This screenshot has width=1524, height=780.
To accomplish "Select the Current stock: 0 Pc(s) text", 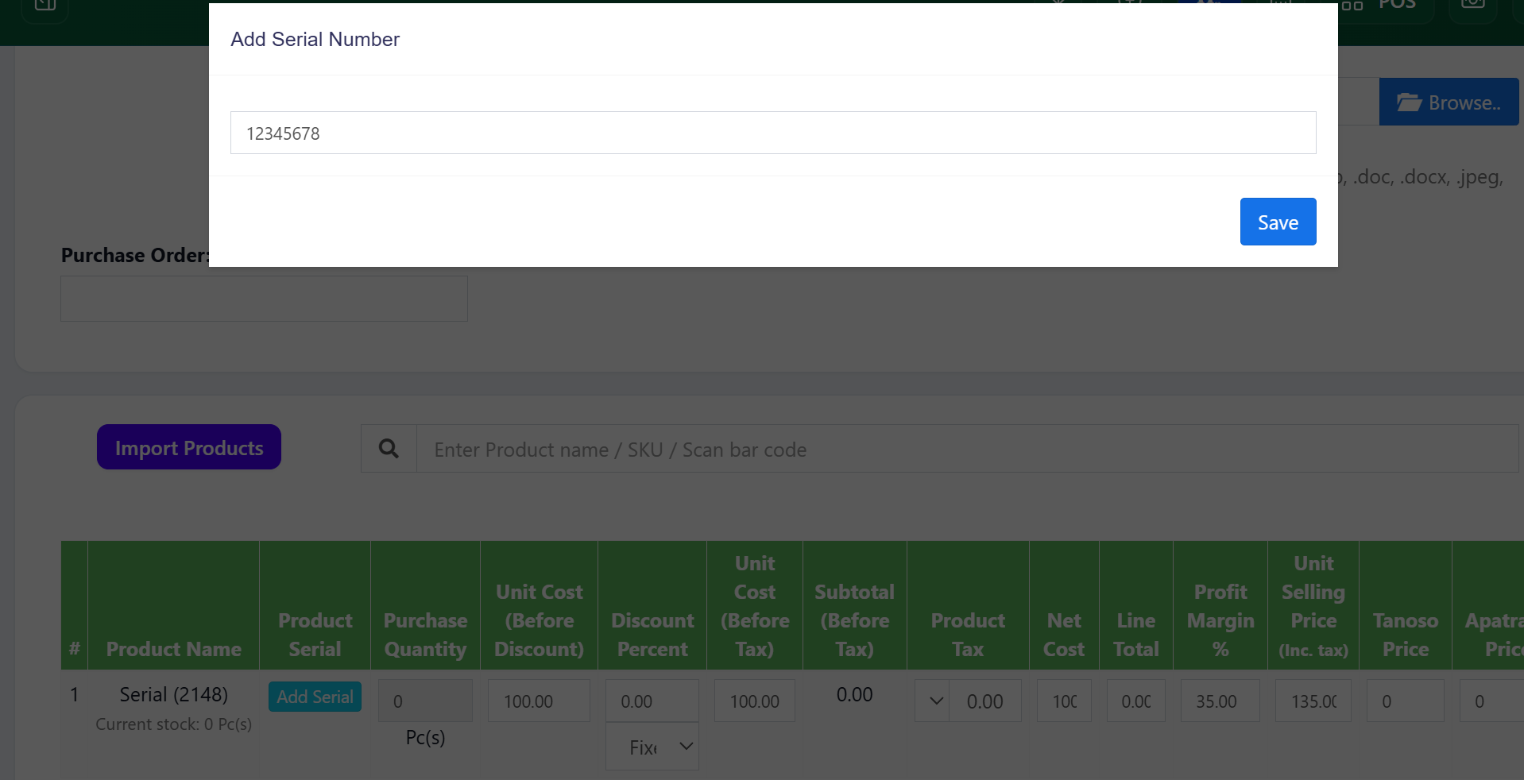I will (173, 724).
